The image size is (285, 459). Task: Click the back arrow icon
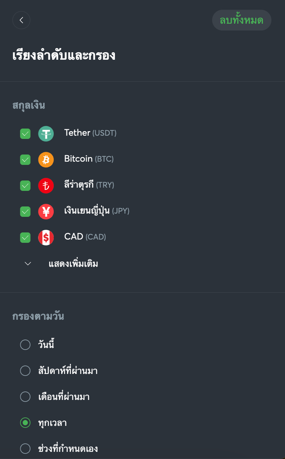[21, 20]
